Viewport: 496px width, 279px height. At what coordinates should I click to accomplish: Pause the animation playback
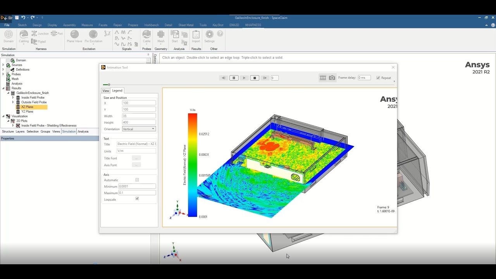pyautogui.click(x=234, y=78)
